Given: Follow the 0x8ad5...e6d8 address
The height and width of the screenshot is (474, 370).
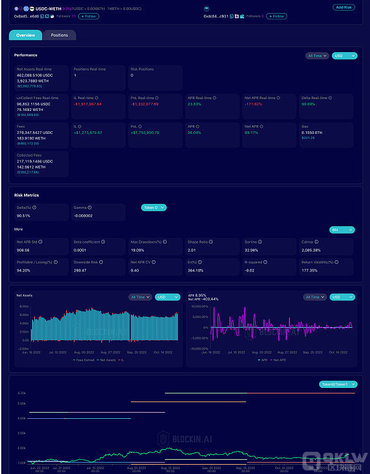Looking at the screenshot, I should (x=89, y=16).
